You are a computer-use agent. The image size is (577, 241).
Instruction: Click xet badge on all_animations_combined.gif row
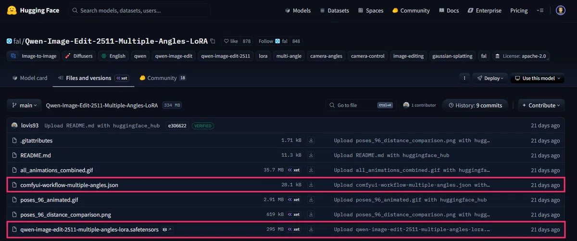click(x=294, y=170)
